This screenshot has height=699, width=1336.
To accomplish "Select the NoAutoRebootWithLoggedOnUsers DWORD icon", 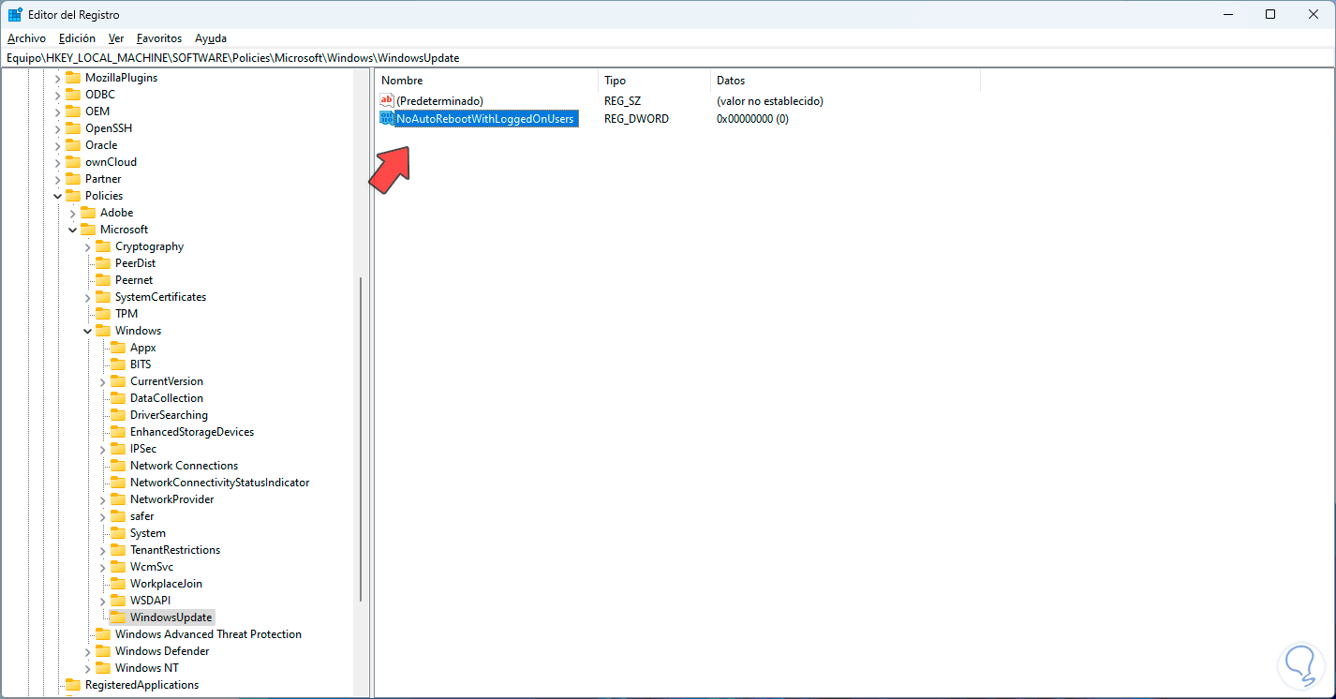I will click(387, 119).
